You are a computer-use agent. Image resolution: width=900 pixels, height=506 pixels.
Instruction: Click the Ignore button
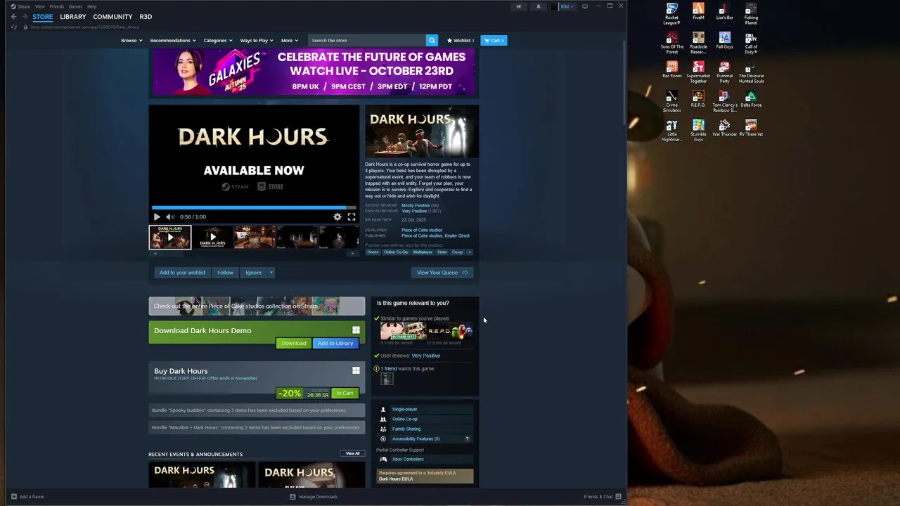tap(254, 273)
